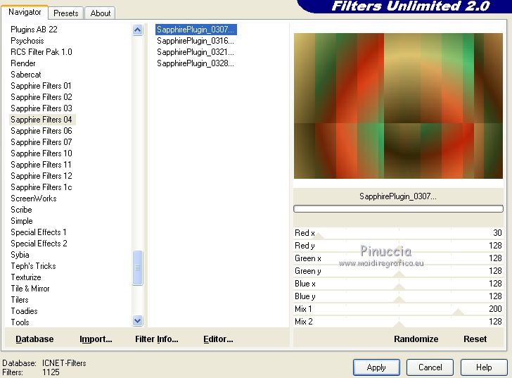The height and width of the screenshot is (378, 512).
Task: Click the Blue x slider handle
Action: point(399,287)
